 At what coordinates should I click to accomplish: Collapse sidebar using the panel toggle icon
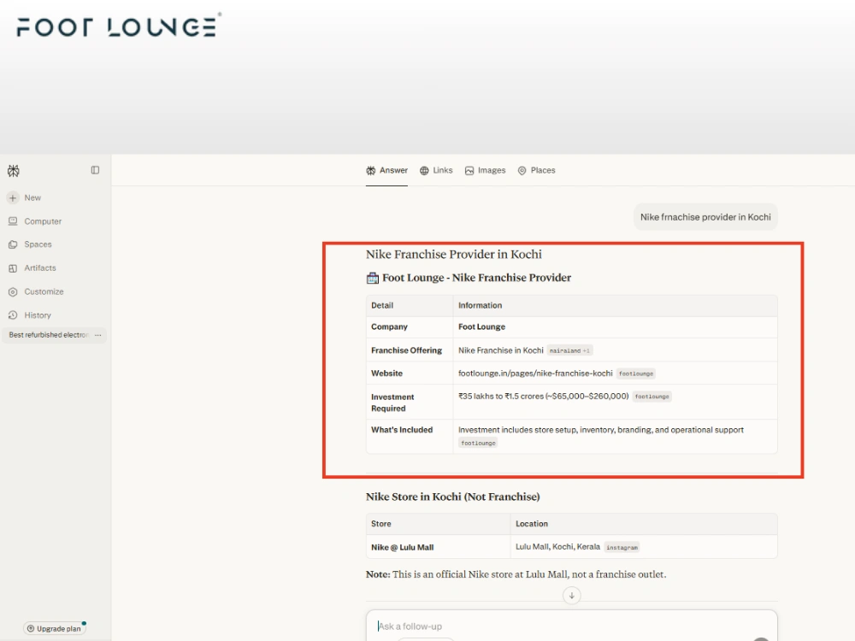tap(95, 170)
